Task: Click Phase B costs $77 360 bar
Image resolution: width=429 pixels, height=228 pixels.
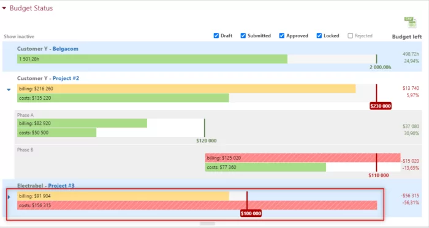Action: (265, 167)
